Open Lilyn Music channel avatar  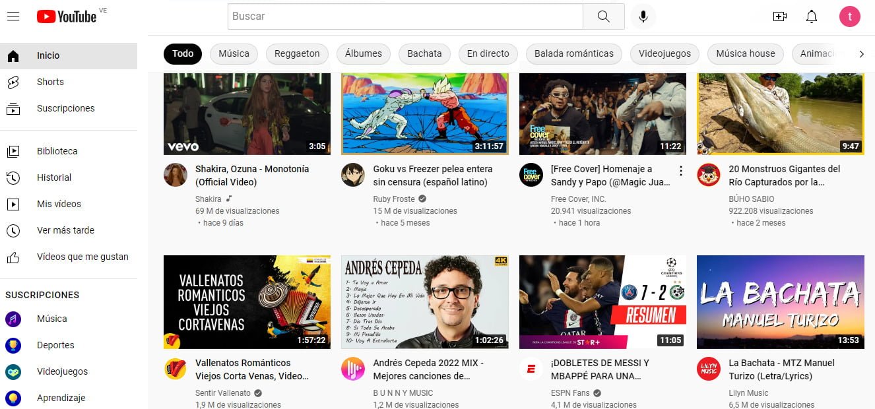709,369
